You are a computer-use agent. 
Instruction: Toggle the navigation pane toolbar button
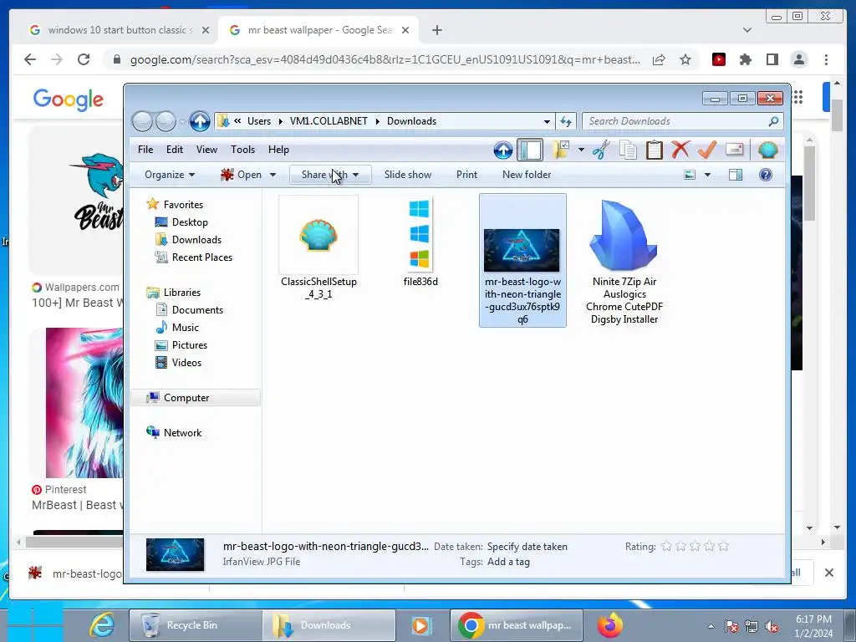(x=529, y=150)
